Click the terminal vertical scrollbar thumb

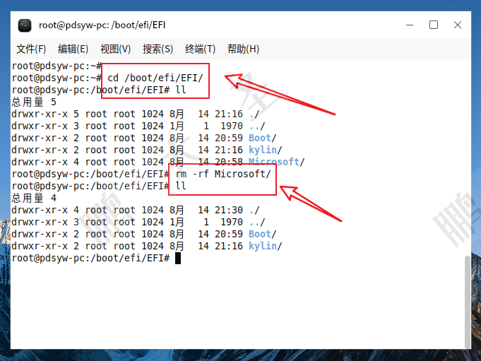pyautogui.click(x=467, y=302)
